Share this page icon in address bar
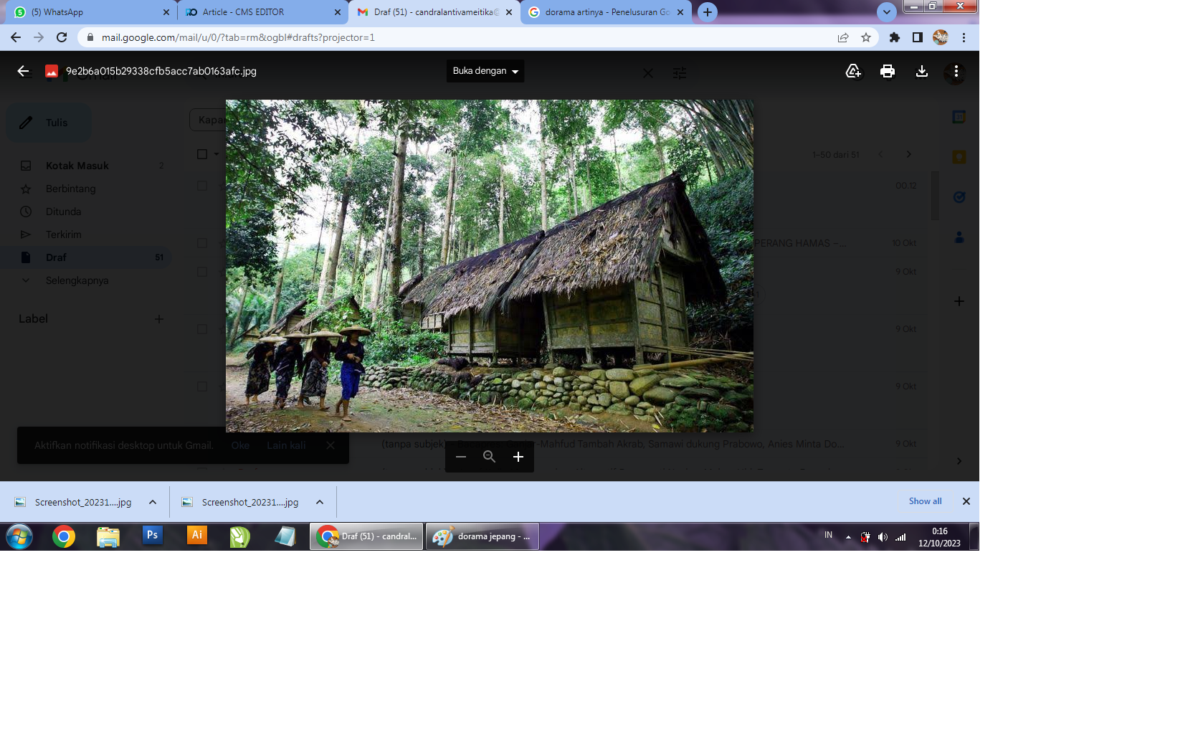The width and height of the screenshot is (1203, 740). 843,37
